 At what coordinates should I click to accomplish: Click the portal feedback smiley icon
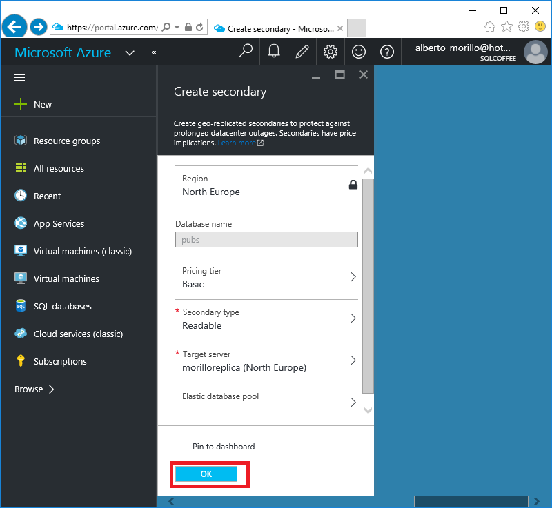pyautogui.click(x=359, y=52)
